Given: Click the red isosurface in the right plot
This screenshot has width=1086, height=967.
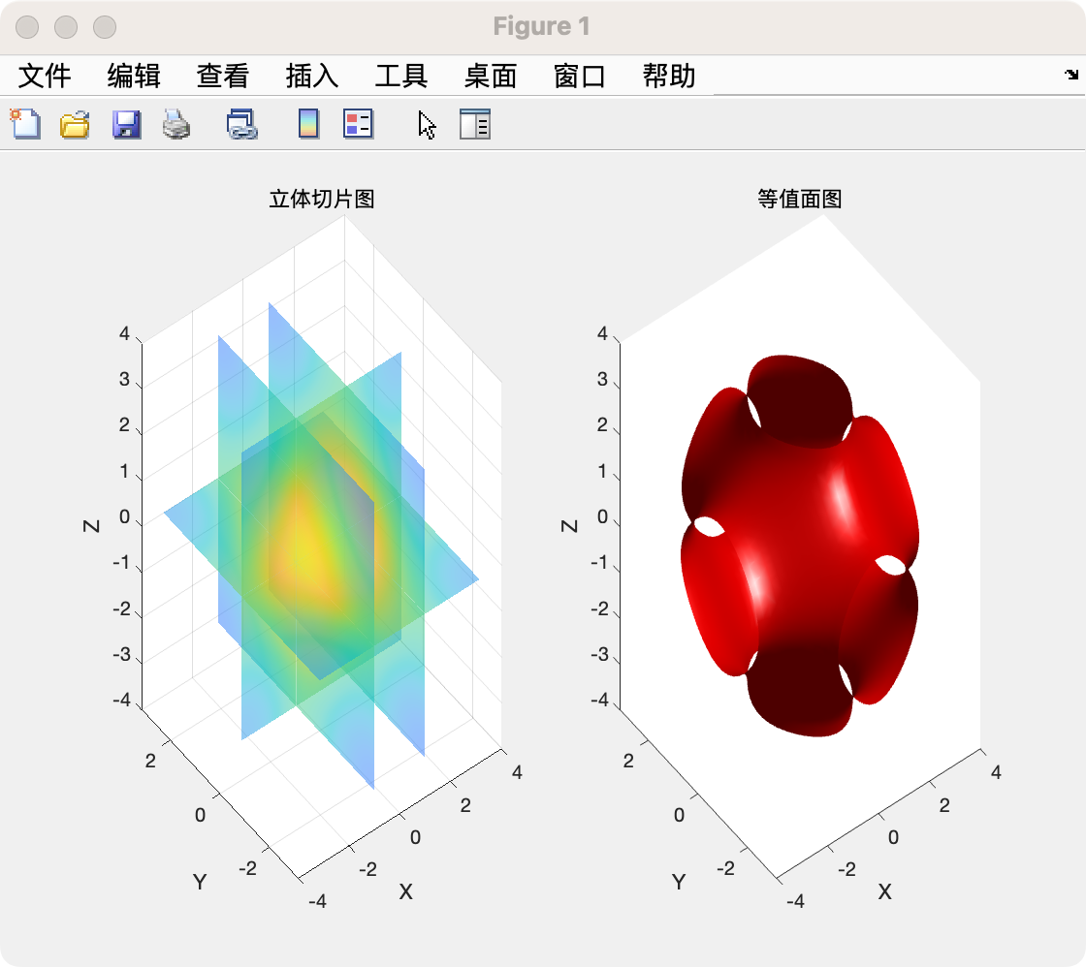Looking at the screenshot, I should (800, 546).
